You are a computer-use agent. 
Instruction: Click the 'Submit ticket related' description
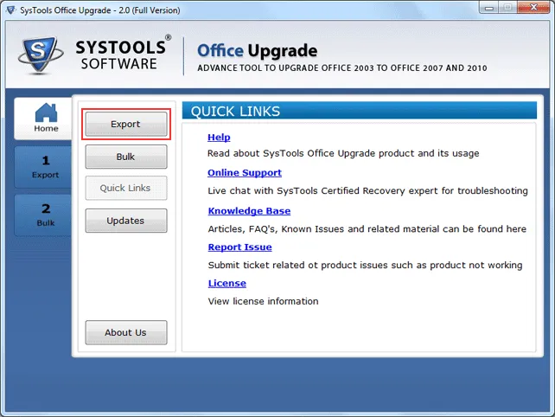pos(365,265)
